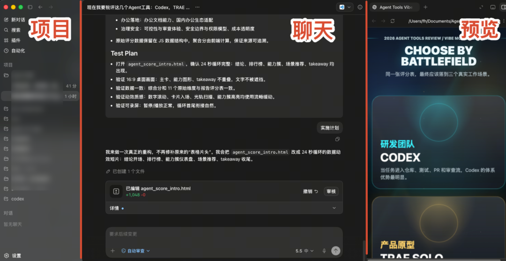Click 撤销 to undo the edit
Image resolution: width=506 pixels, height=261 pixels.
click(311, 191)
